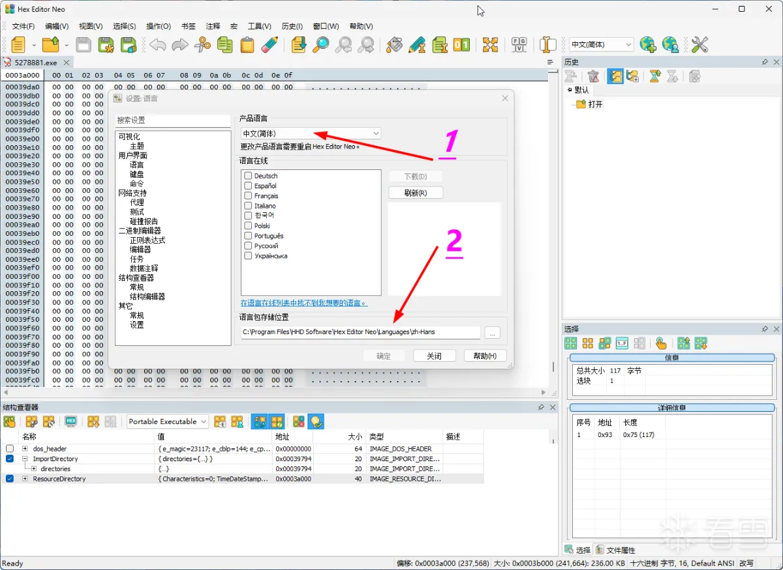Click the highlighted branch icon in History toolbar
This screenshot has height=570, width=783.
pos(615,76)
